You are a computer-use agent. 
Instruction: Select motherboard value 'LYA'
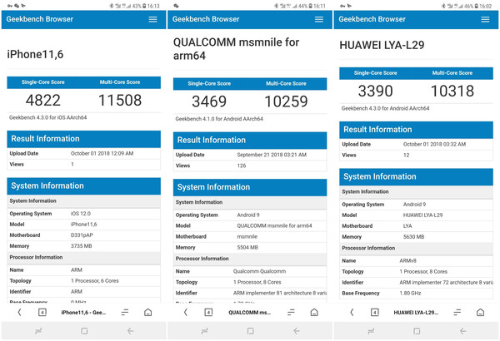pyautogui.click(x=407, y=226)
